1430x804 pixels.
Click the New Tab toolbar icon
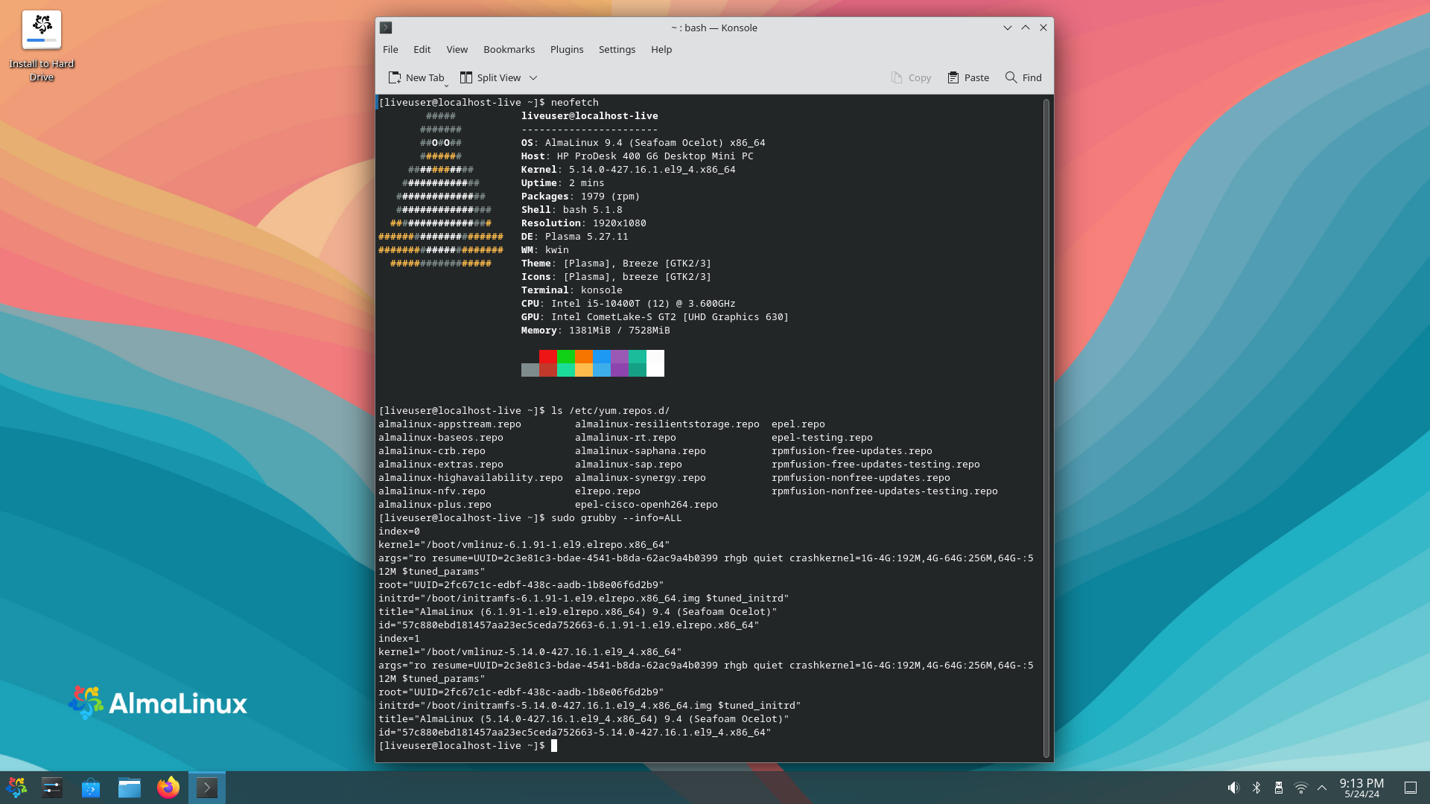[395, 77]
